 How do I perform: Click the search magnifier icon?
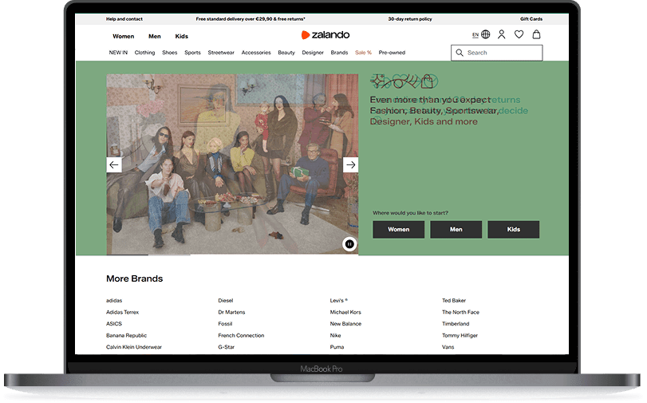click(x=460, y=53)
